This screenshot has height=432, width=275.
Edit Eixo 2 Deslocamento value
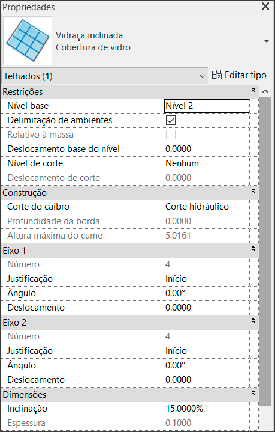[207, 380]
